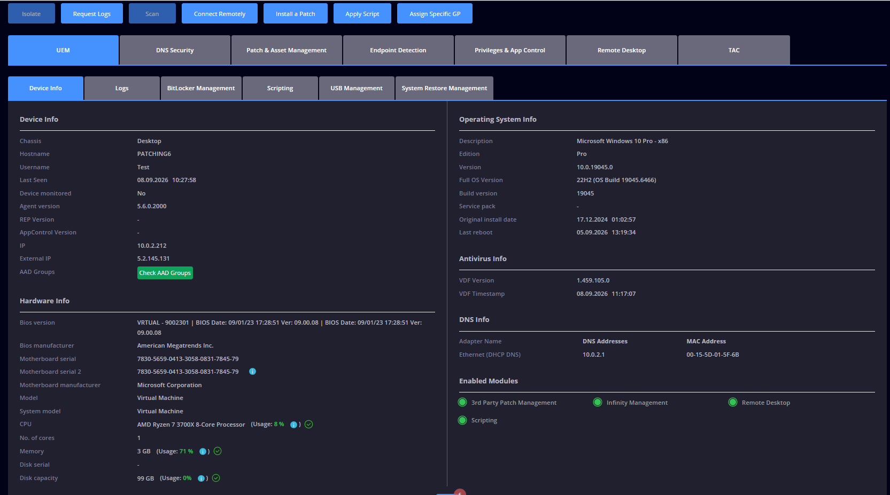Click MAC address 00-15-5D-01-5F-6B
Viewport: 890px width, 495px height.
[x=713, y=355]
